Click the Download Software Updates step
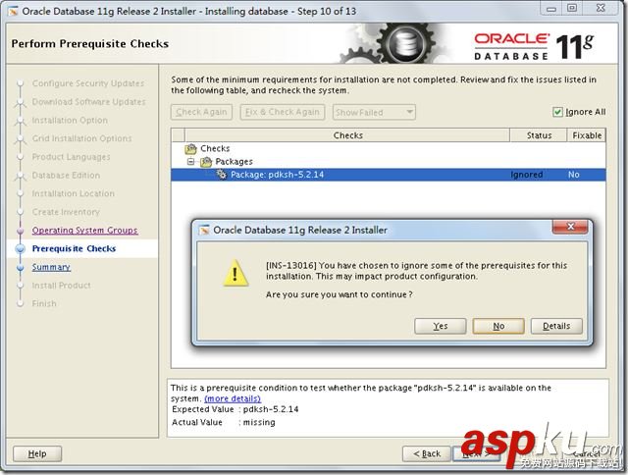 [89, 102]
